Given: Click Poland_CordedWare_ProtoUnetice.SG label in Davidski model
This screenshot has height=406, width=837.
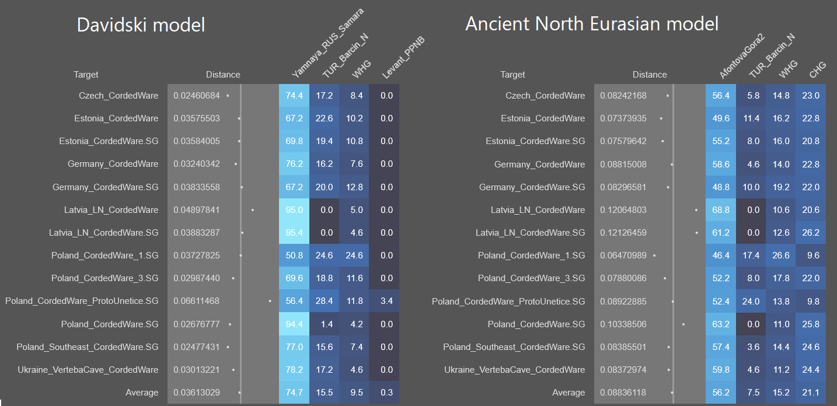Looking at the screenshot, I should 82,301.
